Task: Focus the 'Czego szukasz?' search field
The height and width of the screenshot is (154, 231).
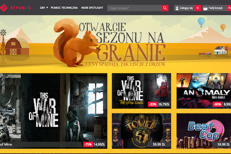Action: (134, 8)
